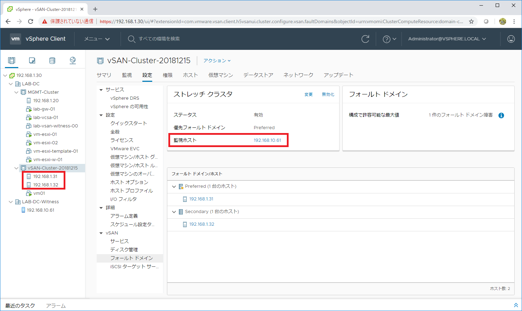Open the メニュー dropdown
Image resolution: width=522 pixels, height=311 pixels.
point(97,39)
